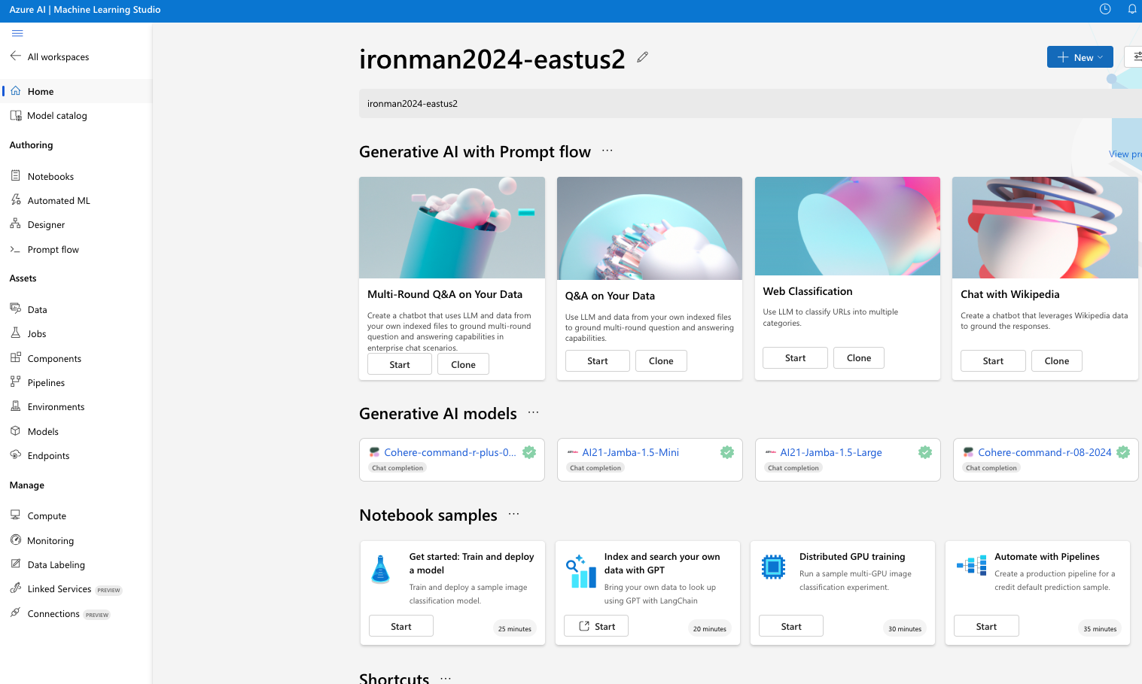The width and height of the screenshot is (1142, 684).
Task: Open Cohere-command-r-08-2024 model link
Action: (1045, 452)
